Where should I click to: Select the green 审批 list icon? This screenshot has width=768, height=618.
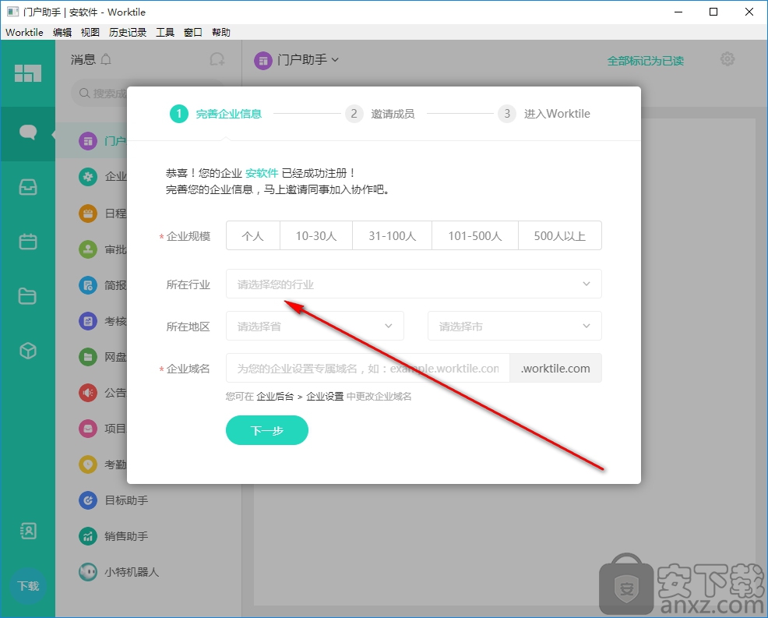(88, 249)
